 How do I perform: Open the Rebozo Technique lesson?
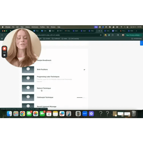[x=44, y=88]
